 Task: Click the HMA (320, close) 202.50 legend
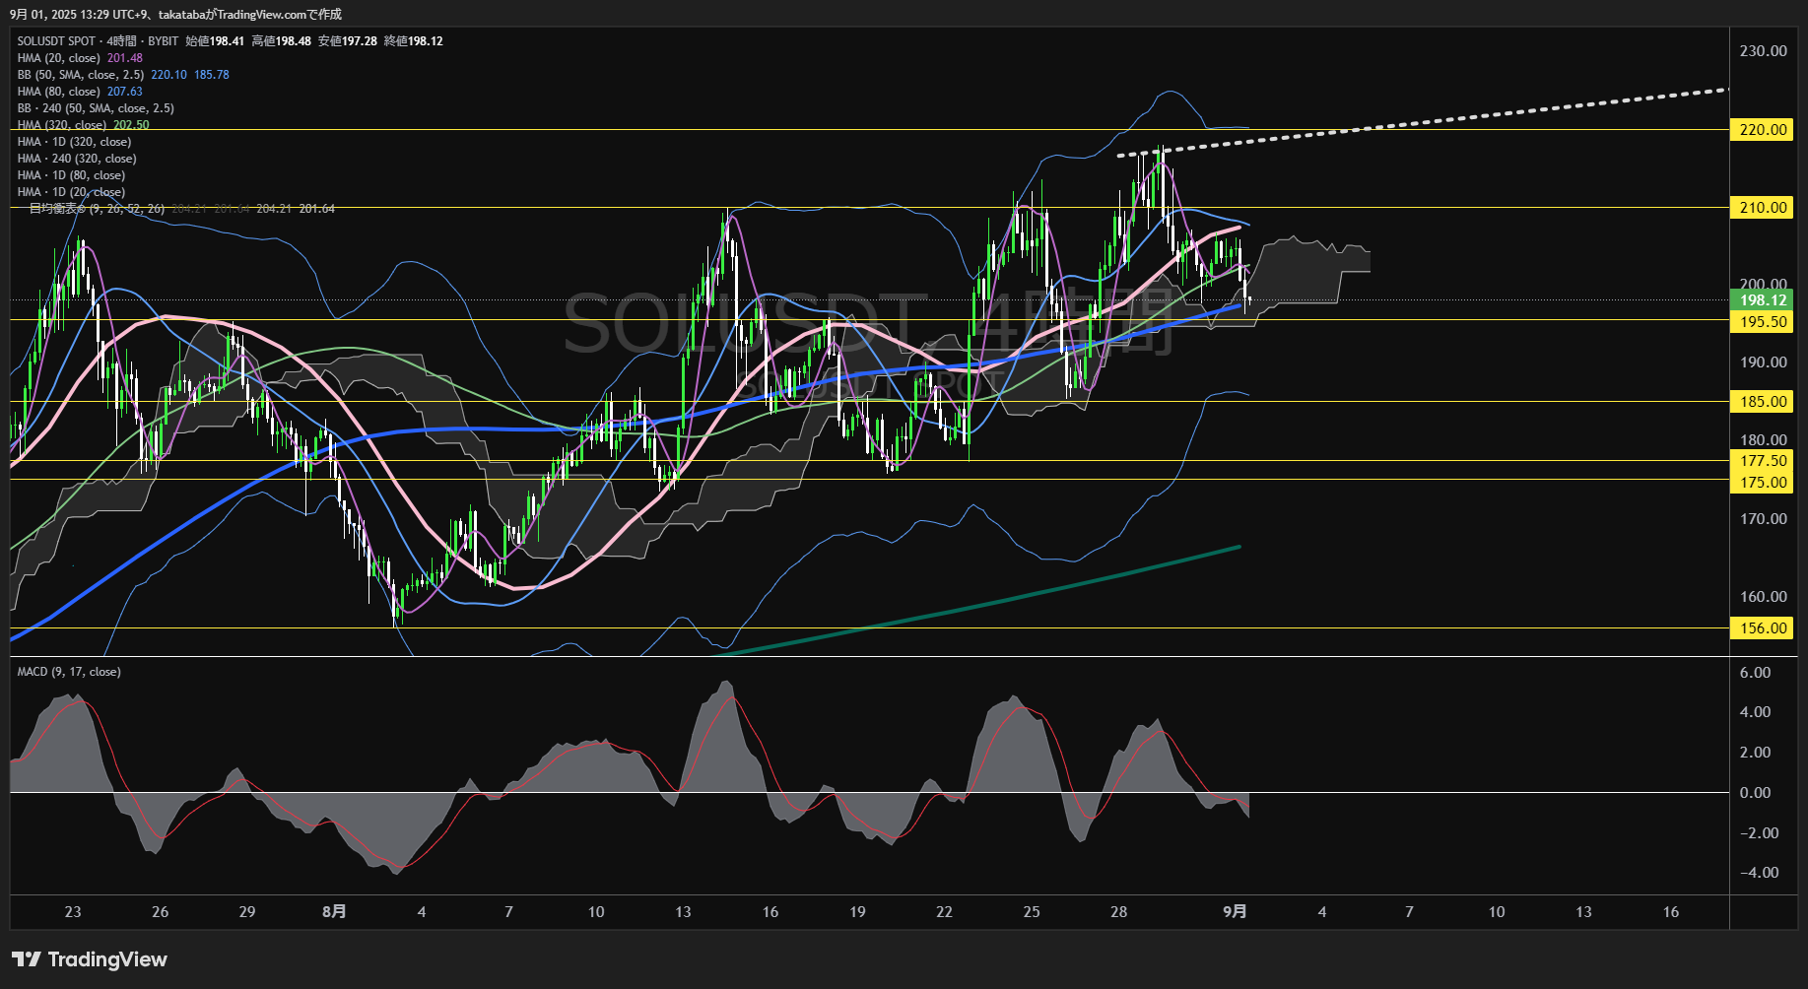(83, 125)
